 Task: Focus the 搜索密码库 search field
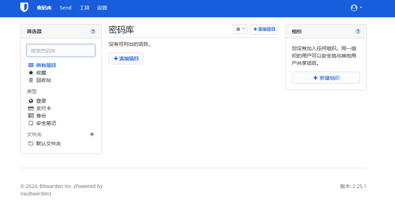click(61, 51)
